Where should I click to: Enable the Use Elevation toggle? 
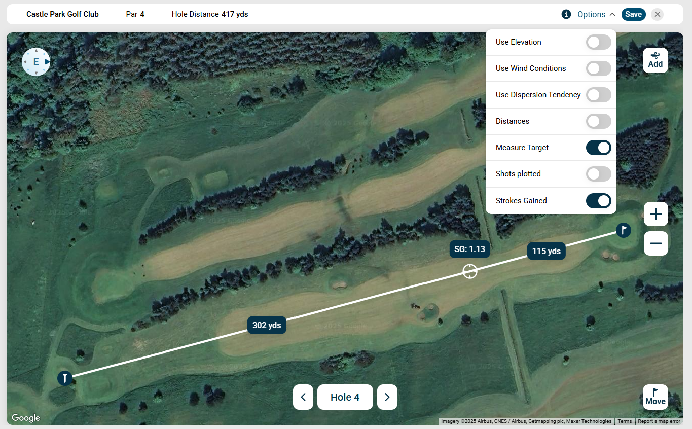pyautogui.click(x=598, y=42)
